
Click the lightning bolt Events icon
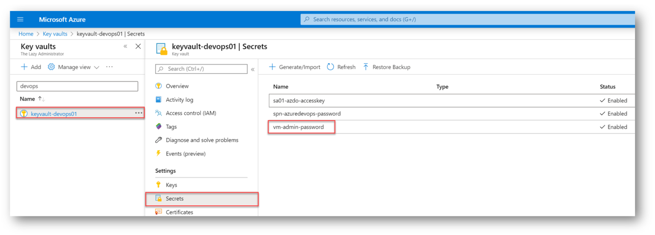coord(159,153)
